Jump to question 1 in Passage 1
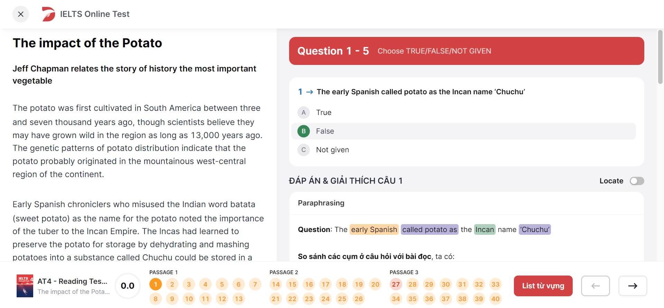This screenshot has width=664, height=308. [x=156, y=284]
